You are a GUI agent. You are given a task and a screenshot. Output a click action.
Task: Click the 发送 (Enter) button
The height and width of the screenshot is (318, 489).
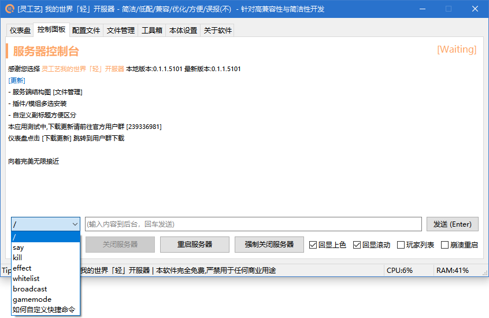click(452, 224)
